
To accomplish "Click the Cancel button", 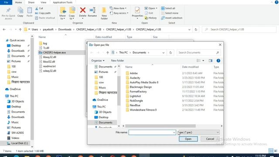I will [210, 139].
